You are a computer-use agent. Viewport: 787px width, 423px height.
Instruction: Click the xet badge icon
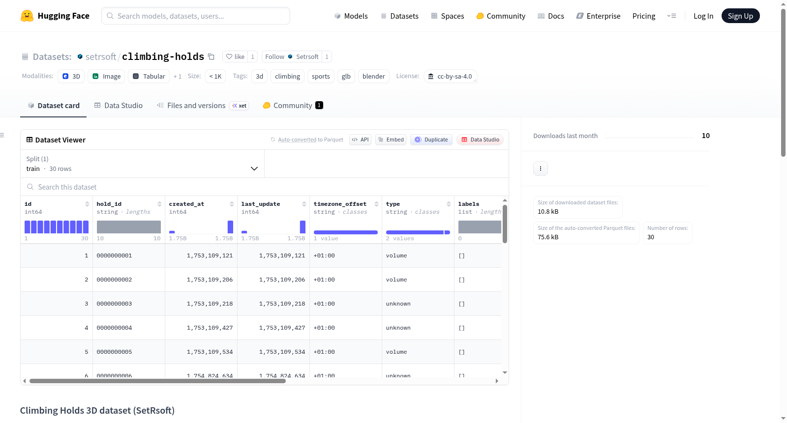click(x=239, y=106)
